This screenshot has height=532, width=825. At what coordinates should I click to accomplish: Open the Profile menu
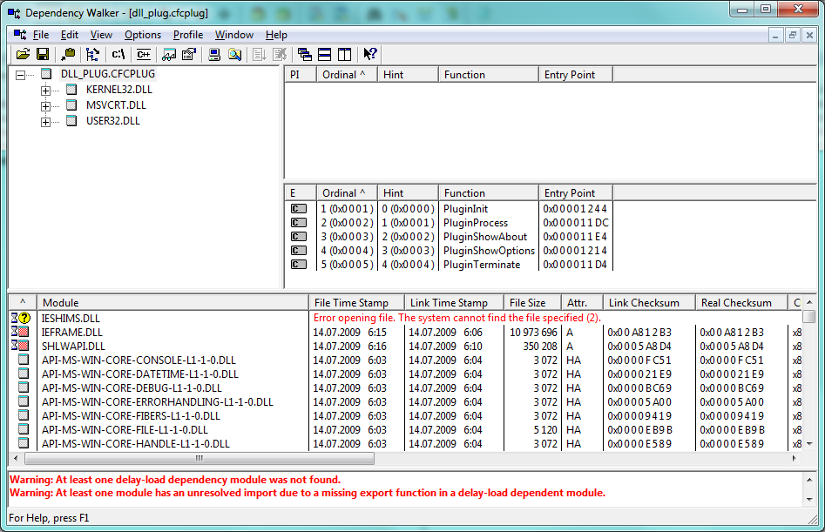tap(188, 35)
